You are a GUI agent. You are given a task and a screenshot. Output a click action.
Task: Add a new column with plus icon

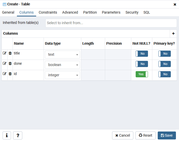click(x=173, y=33)
